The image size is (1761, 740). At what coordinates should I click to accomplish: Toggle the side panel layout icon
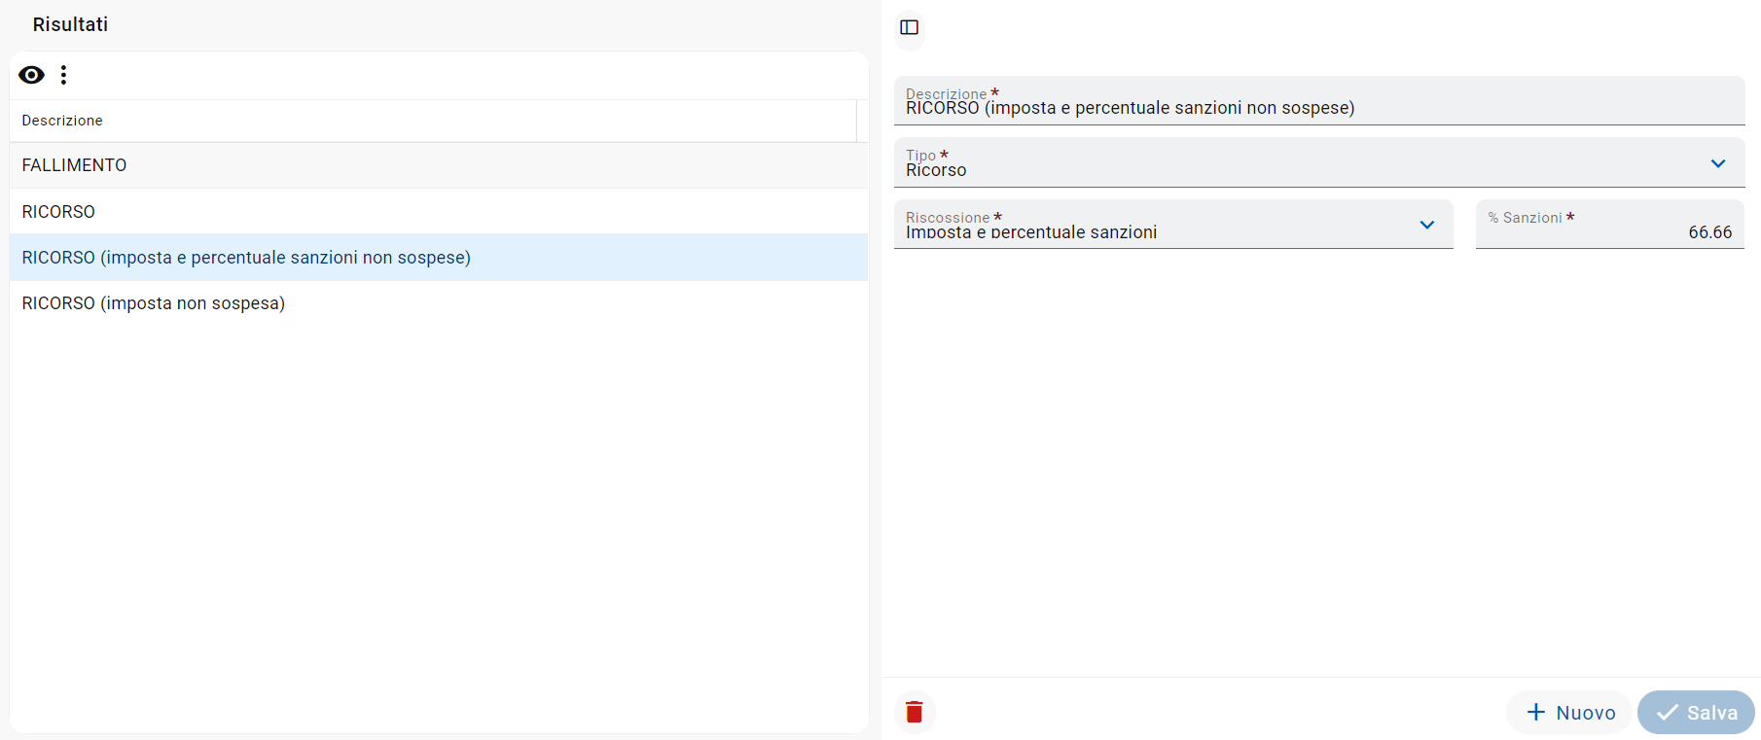pyautogui.click(x=910, y=27)
